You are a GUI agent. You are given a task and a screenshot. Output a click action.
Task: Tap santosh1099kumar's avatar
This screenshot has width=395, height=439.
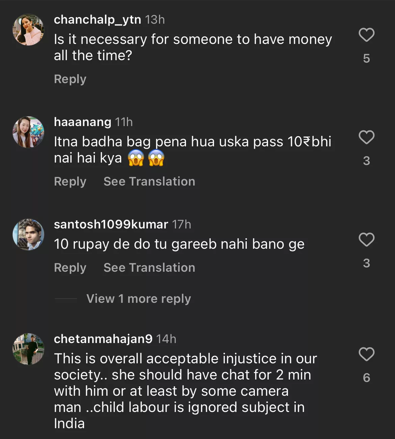click(x=28, y=235)
